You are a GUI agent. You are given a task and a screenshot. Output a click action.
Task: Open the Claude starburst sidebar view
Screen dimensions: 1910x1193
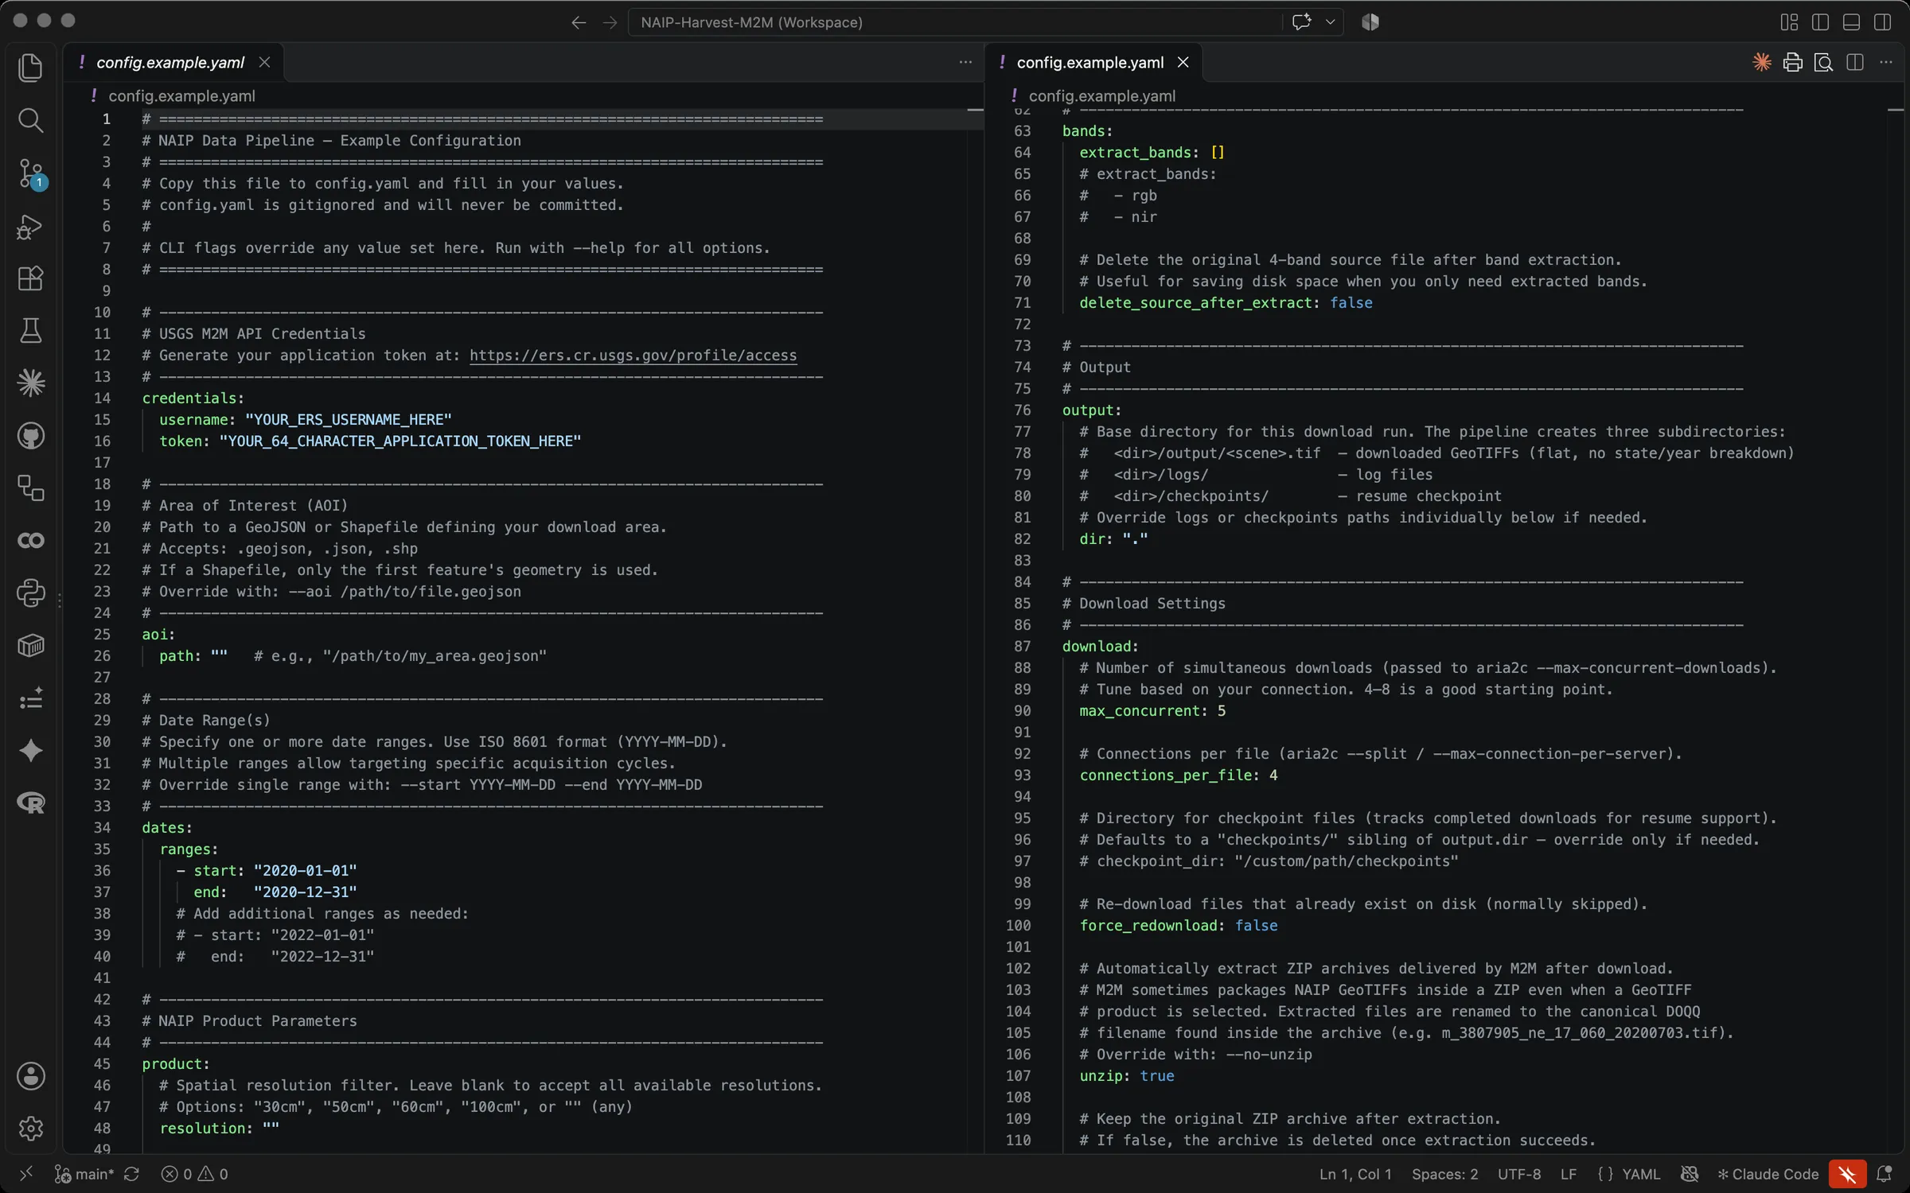coord(30,383)
